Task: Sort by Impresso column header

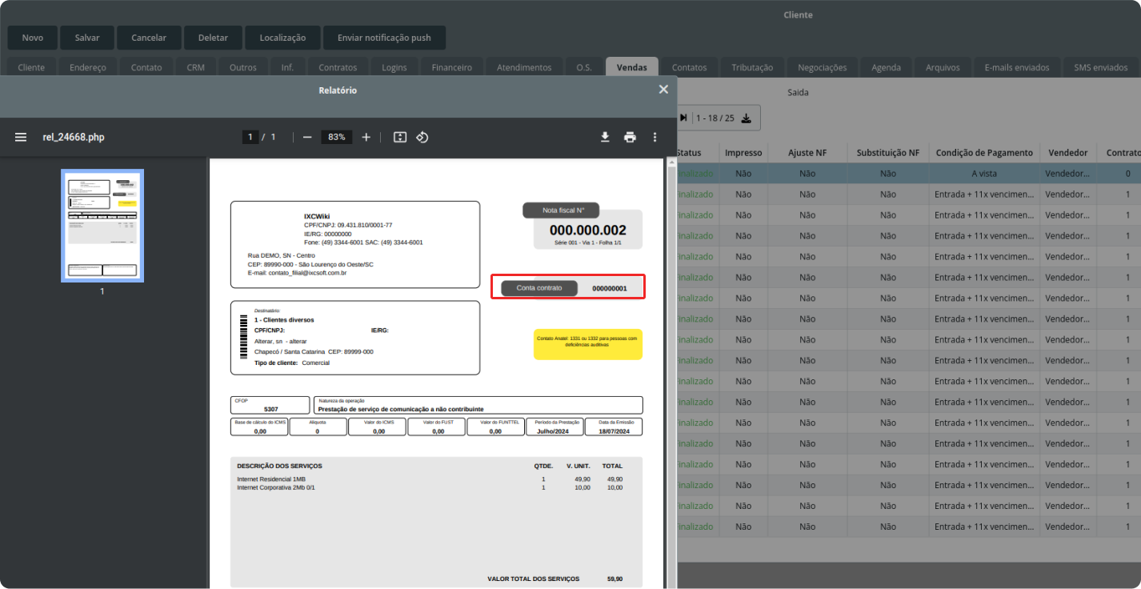Action: (743, 153)
